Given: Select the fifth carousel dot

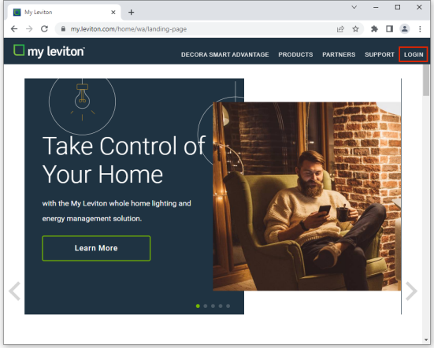Looking at the screenshot, I should (x=228, y=306).
